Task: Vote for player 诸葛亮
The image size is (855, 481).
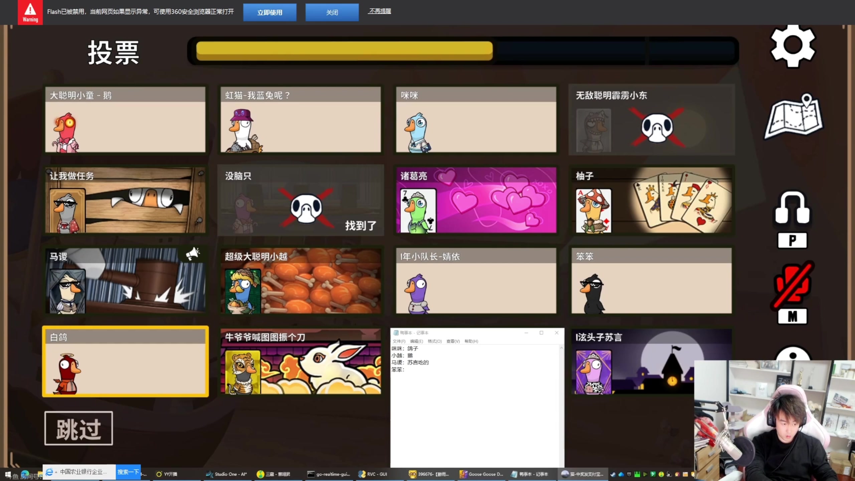Action: pos(476,200)
